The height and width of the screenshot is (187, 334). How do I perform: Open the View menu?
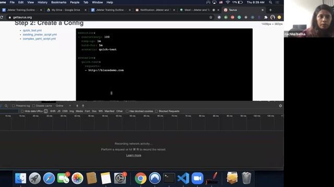click(30, 2)
